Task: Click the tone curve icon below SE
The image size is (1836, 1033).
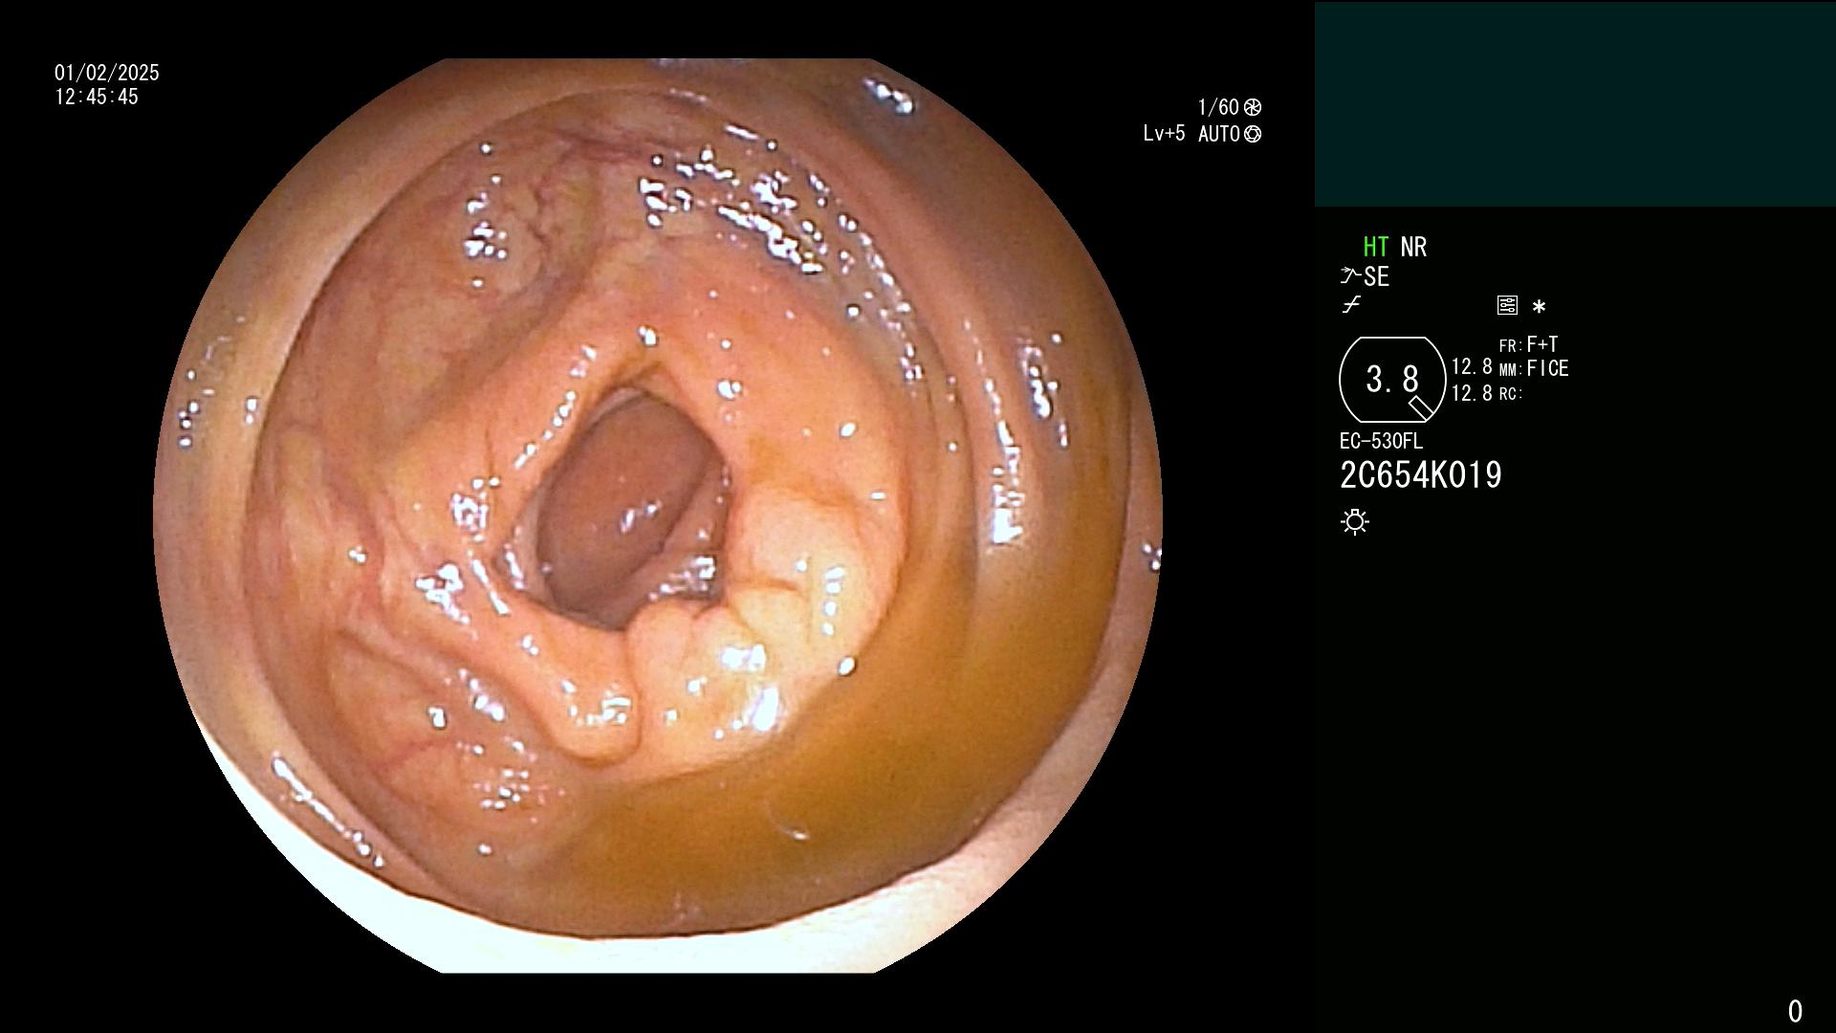Action: tap(1350, 305)
